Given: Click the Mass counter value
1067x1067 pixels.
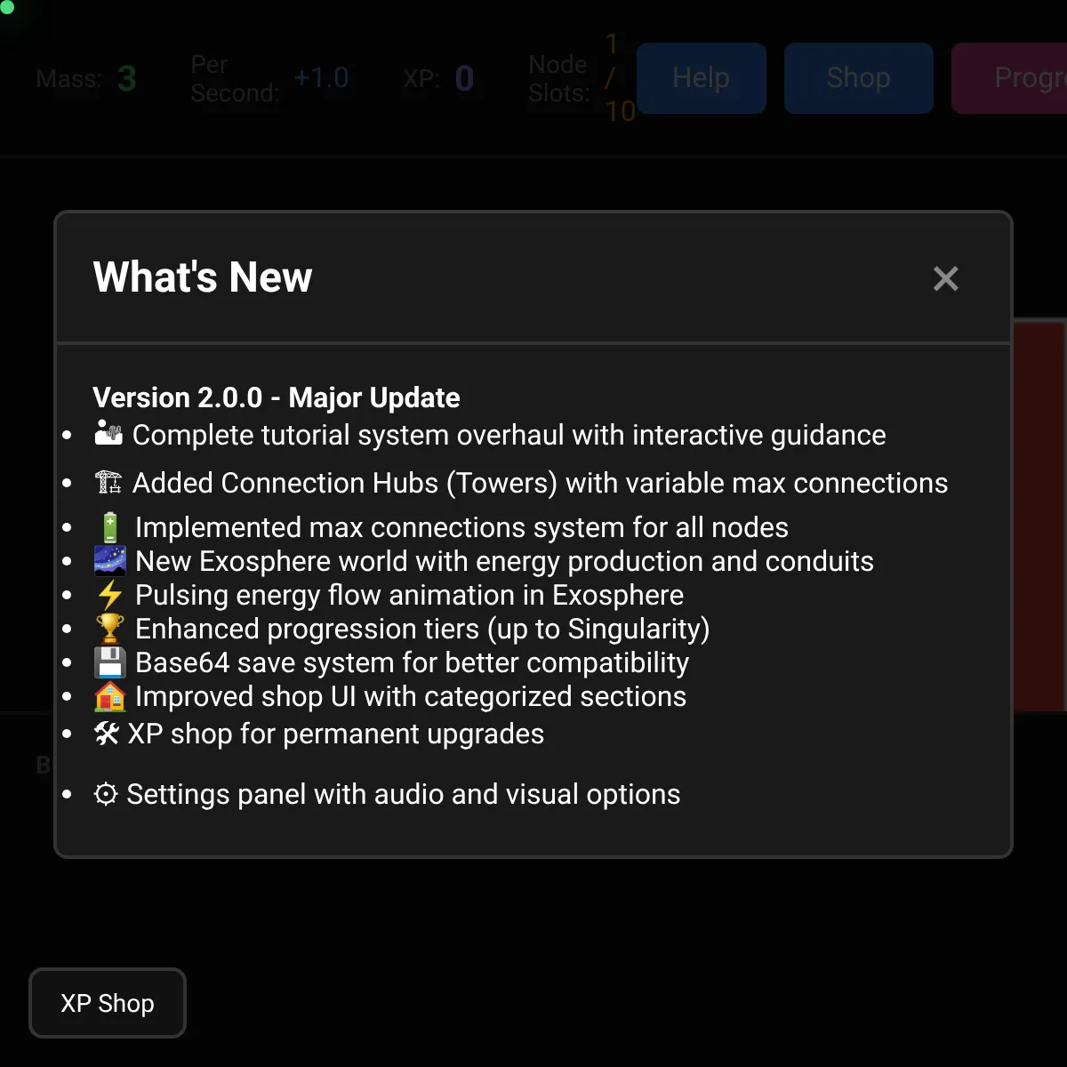Looking at the screenshot, I should tap(127, 78).
